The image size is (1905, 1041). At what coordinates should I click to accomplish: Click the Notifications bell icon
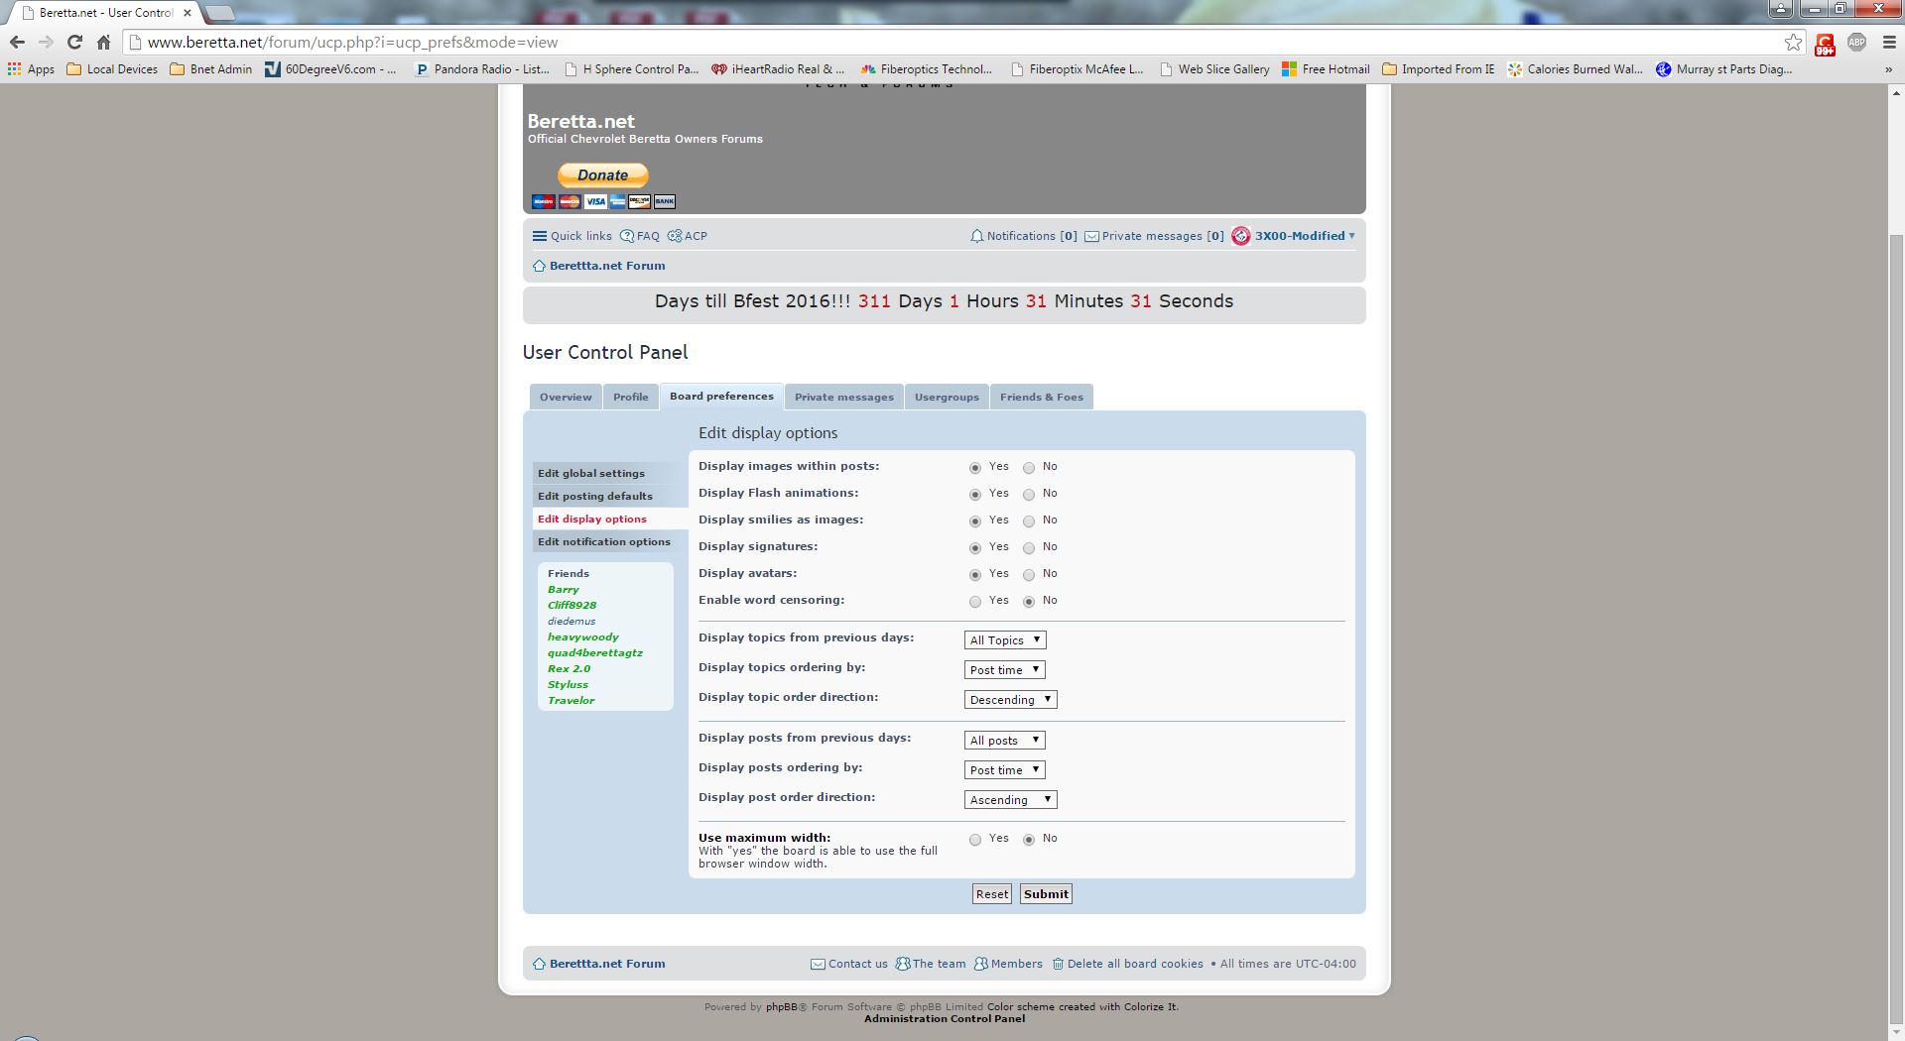point(976,236)
